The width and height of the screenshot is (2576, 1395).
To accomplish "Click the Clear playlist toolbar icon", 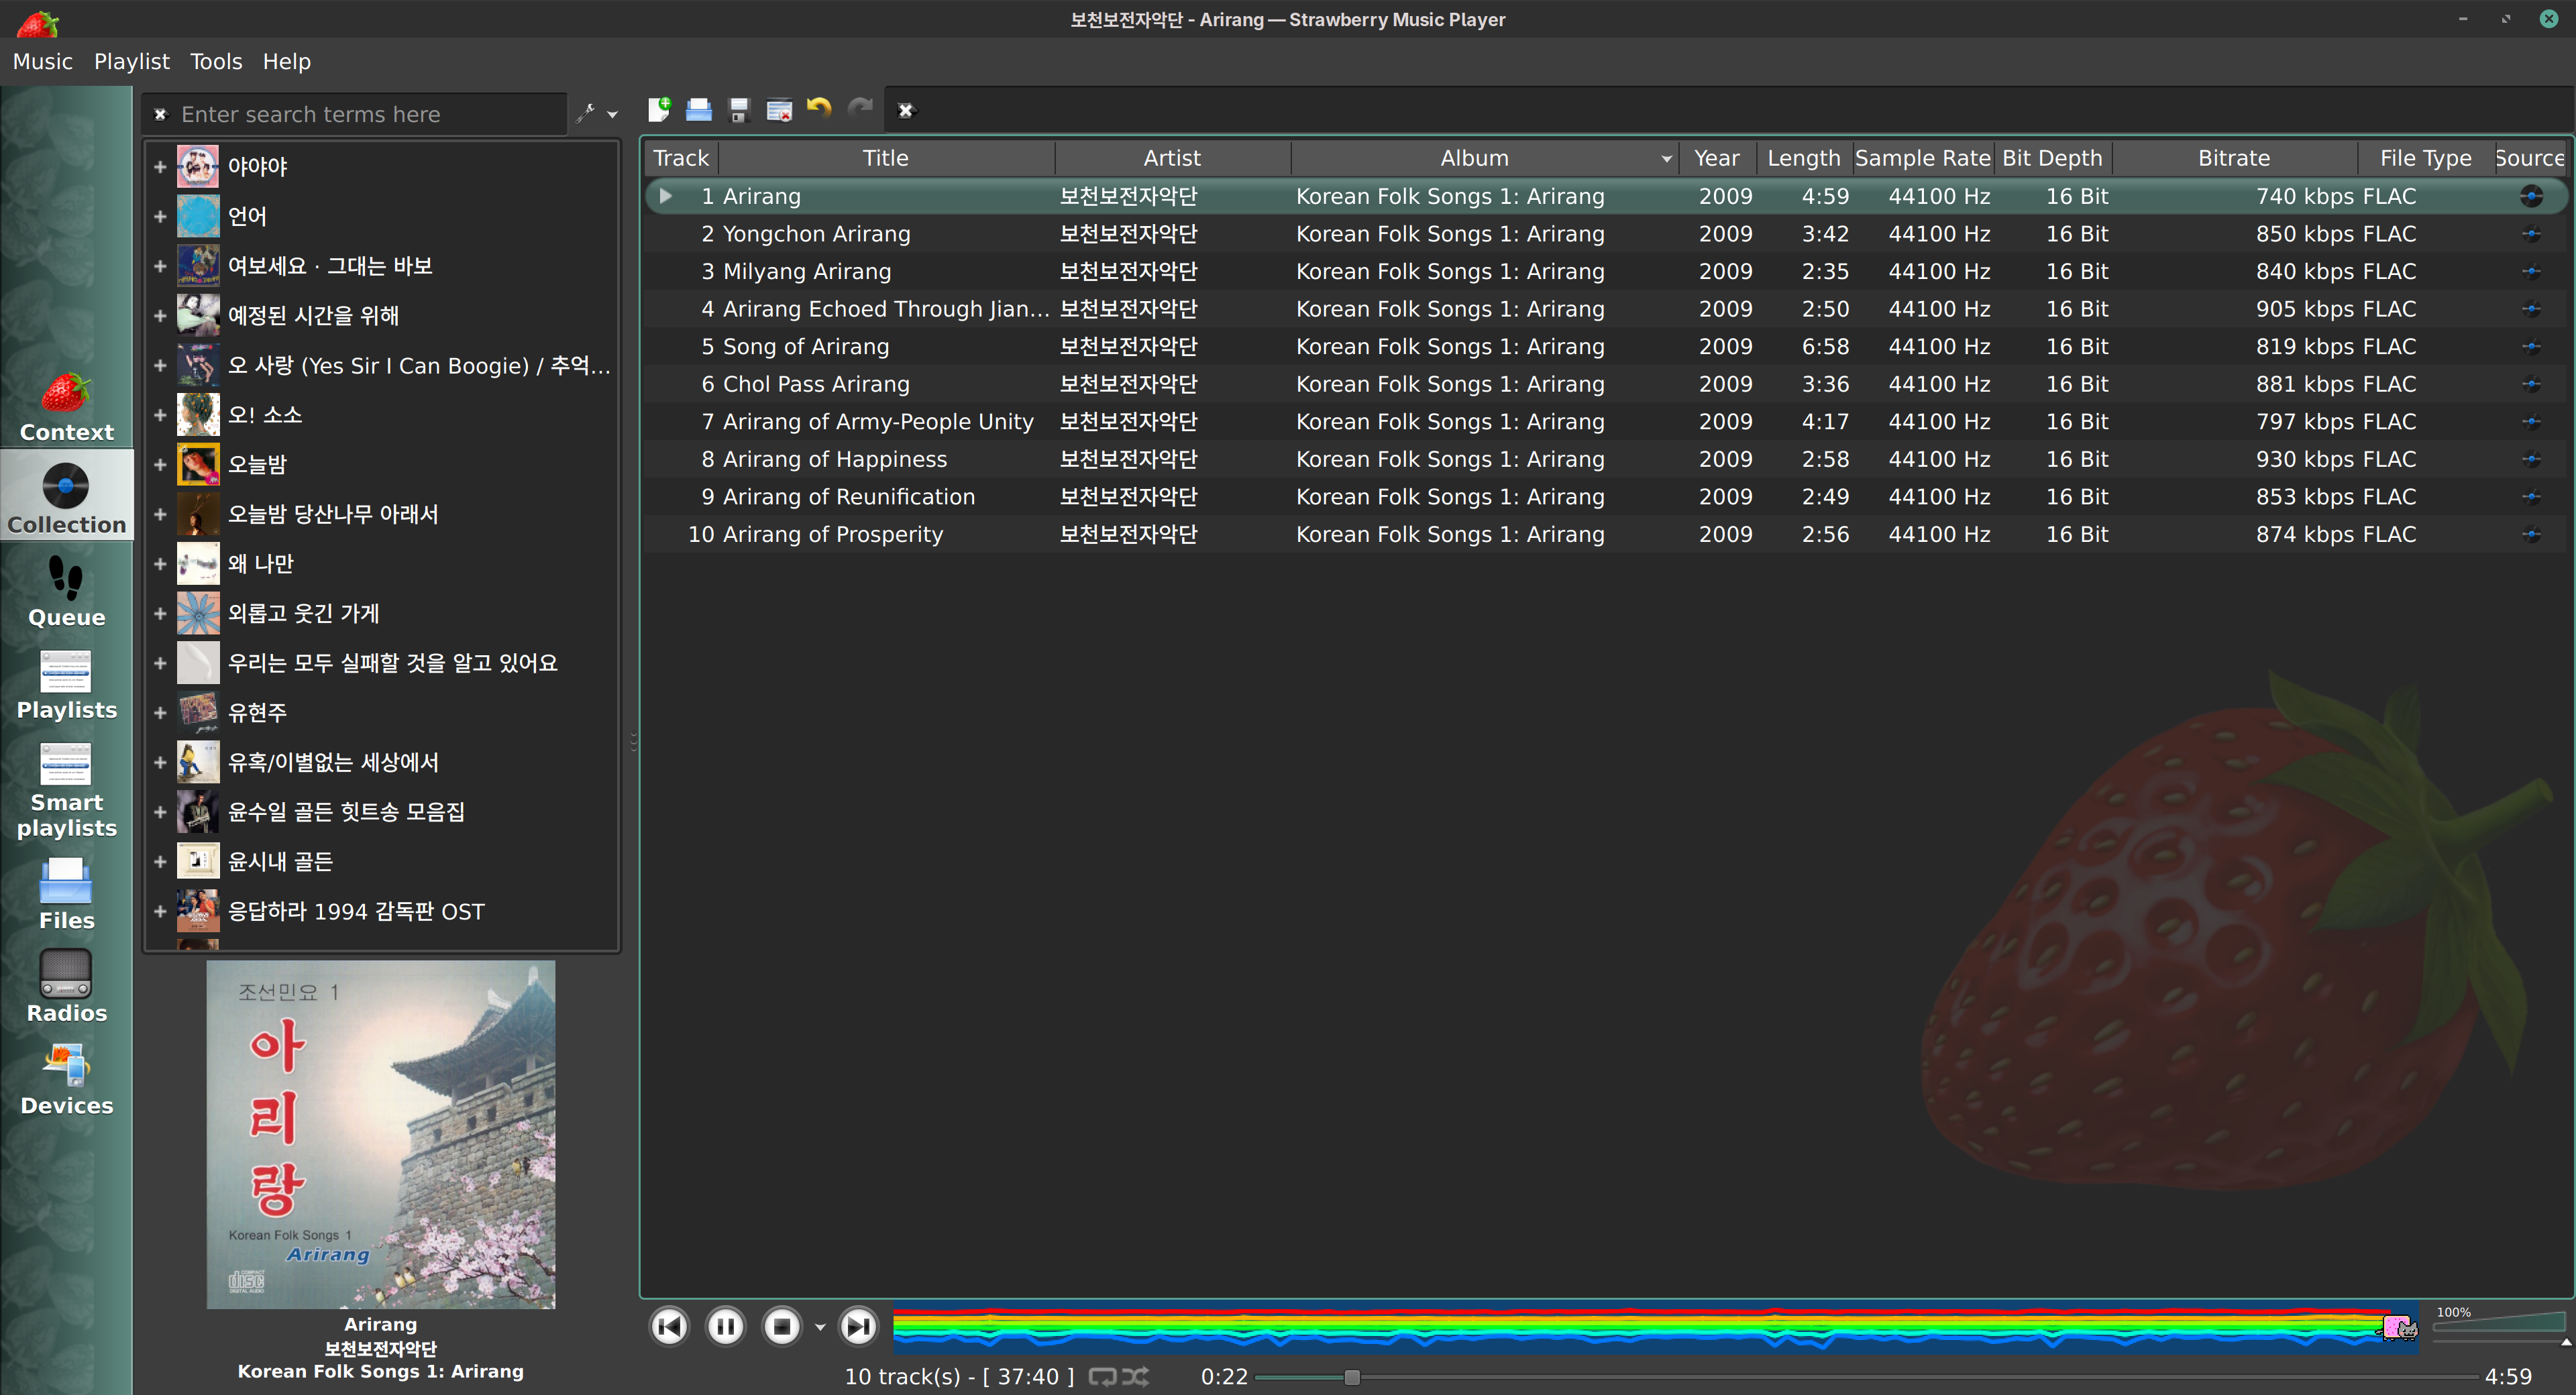I will coord(779,109).
